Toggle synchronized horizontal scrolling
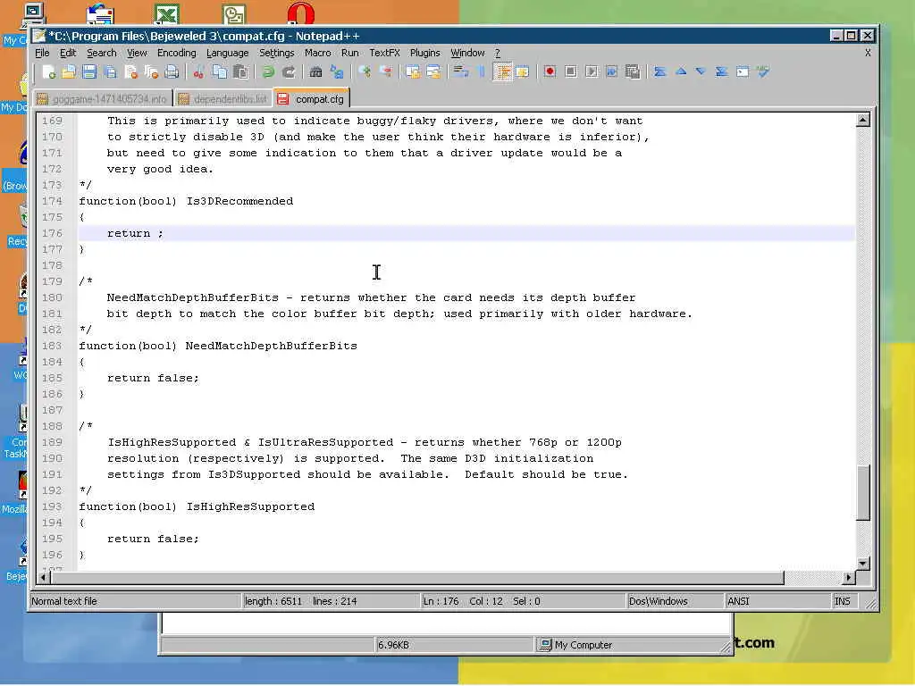This screenshot has height=686, width=915. [x=433, y=71]
